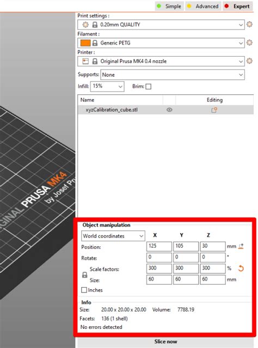Click the X Size field showing 60

point(159,279)
